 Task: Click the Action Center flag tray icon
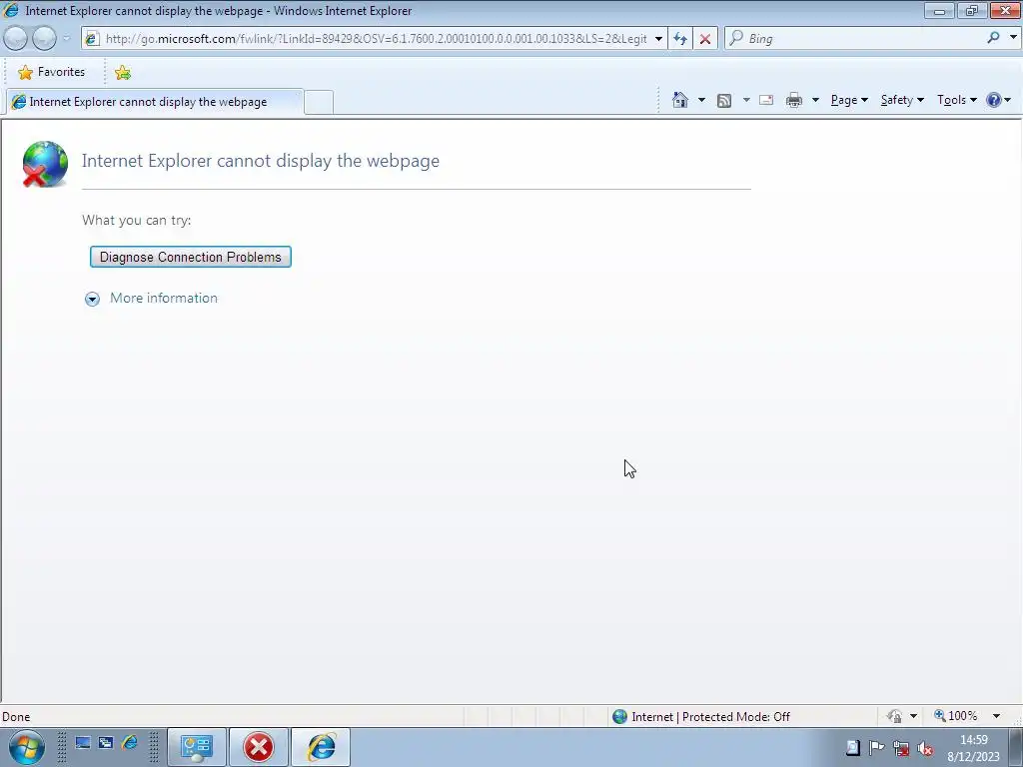877,747
